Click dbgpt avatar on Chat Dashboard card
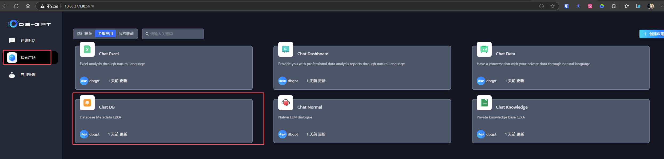The height and width of the screenshot is (159, 664). tap(283, 81)
